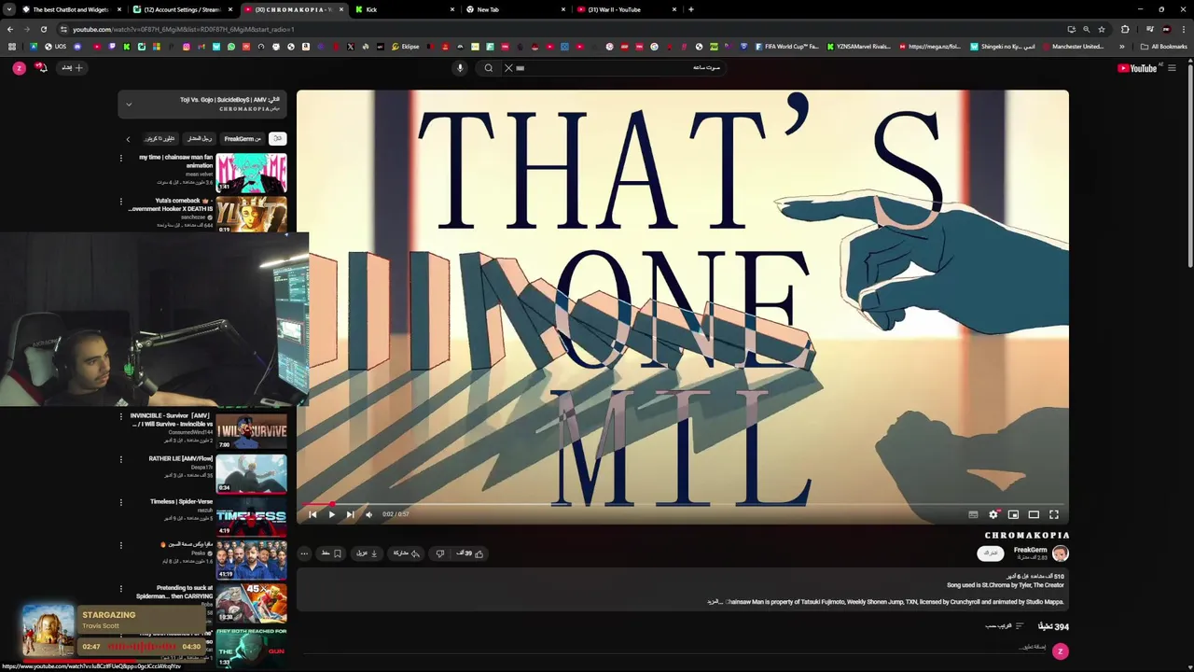The width and height of the screenshot is (1194, 672).
Task: Mute the video volume speaker icon
Action: coord(368,514)
